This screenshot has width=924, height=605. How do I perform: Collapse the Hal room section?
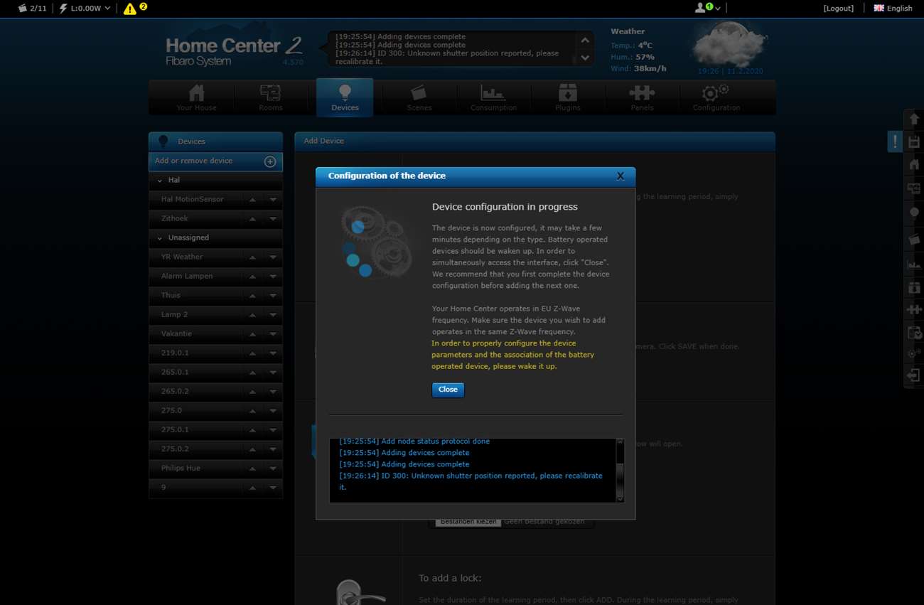point(160,181)
